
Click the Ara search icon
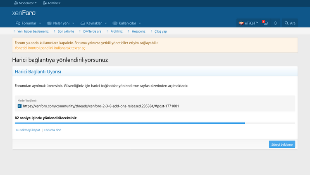[x=290, y=23]
